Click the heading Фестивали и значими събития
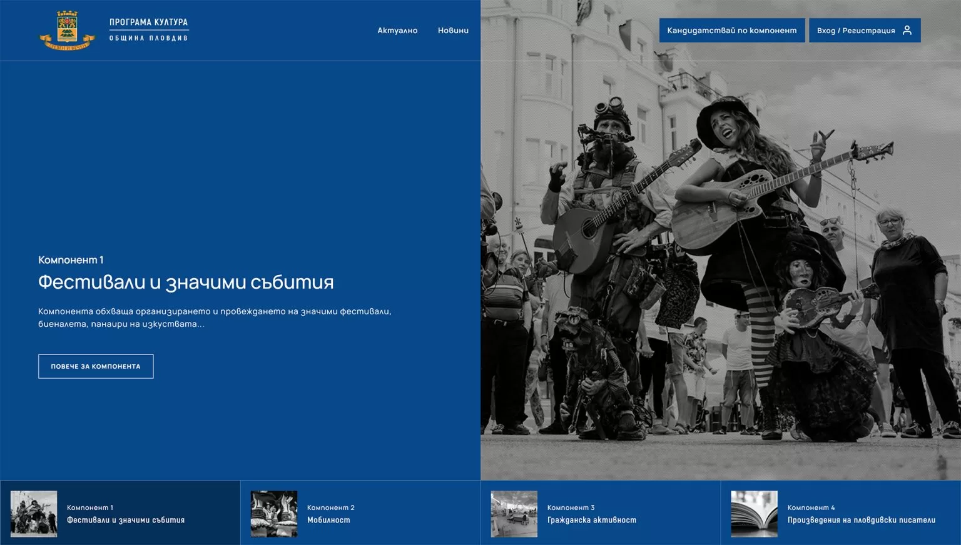The image size is (961, 545). click(x=186, y=282)
